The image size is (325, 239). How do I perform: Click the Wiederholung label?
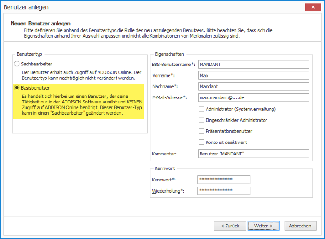click(168, 191)
